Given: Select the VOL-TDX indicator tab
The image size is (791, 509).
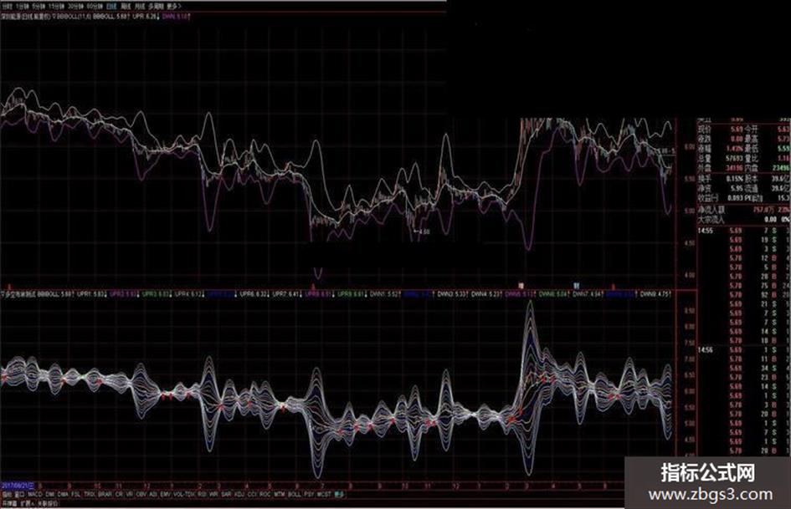Looking at the screenshot, I should [x=184, y=495].
